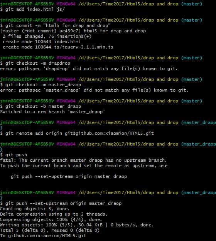
Task: Click "Switched to a new branch 'master_draop'" line
Action: click(x=52, y=112)
